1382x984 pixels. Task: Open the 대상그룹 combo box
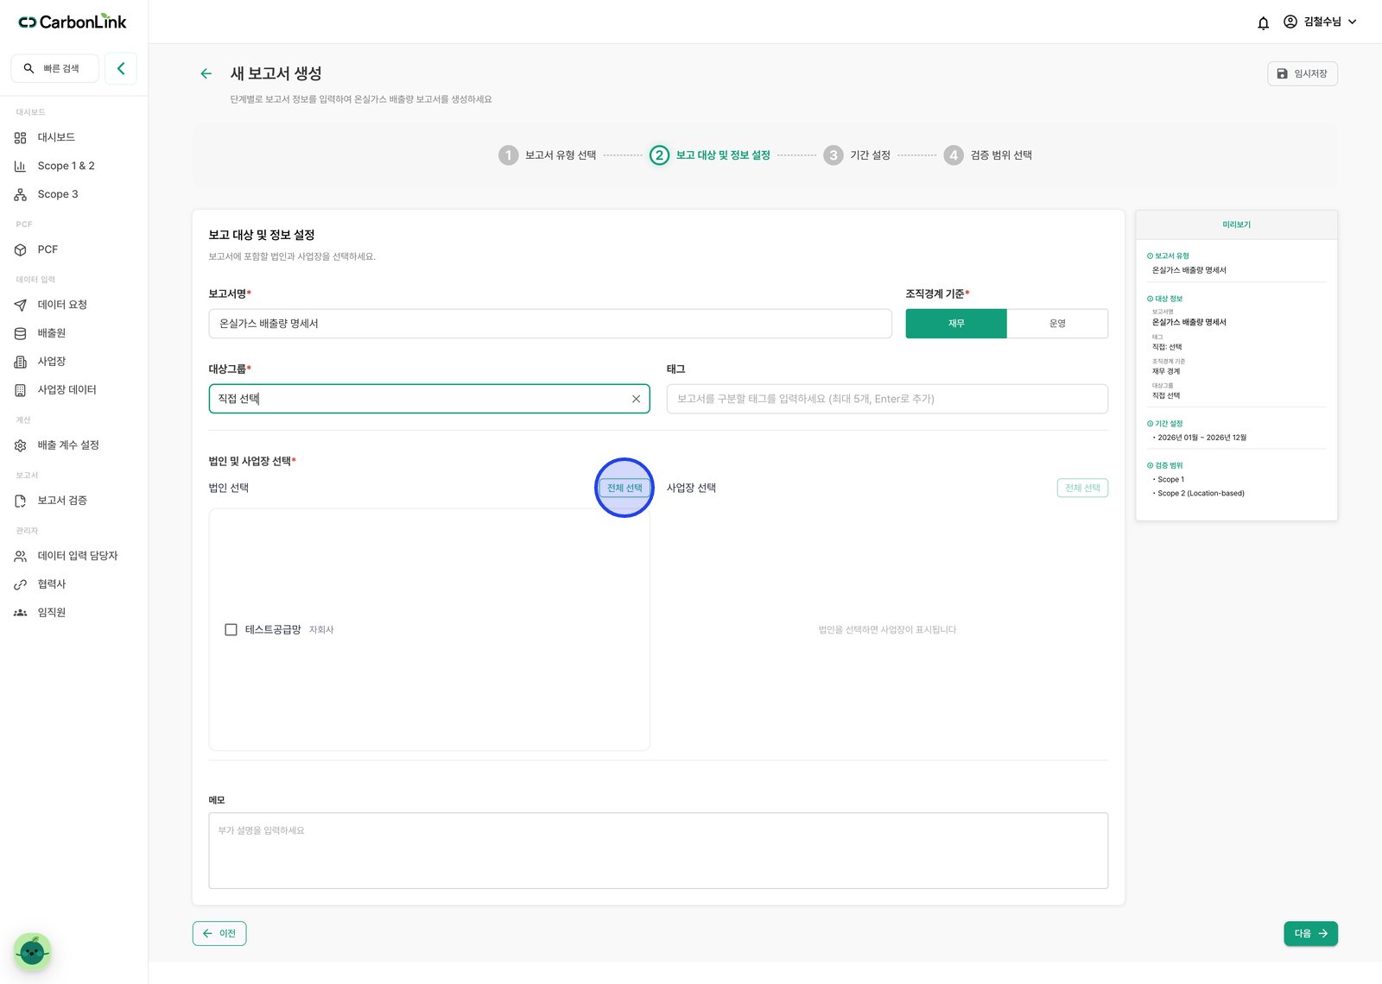[x=429, y=399]
